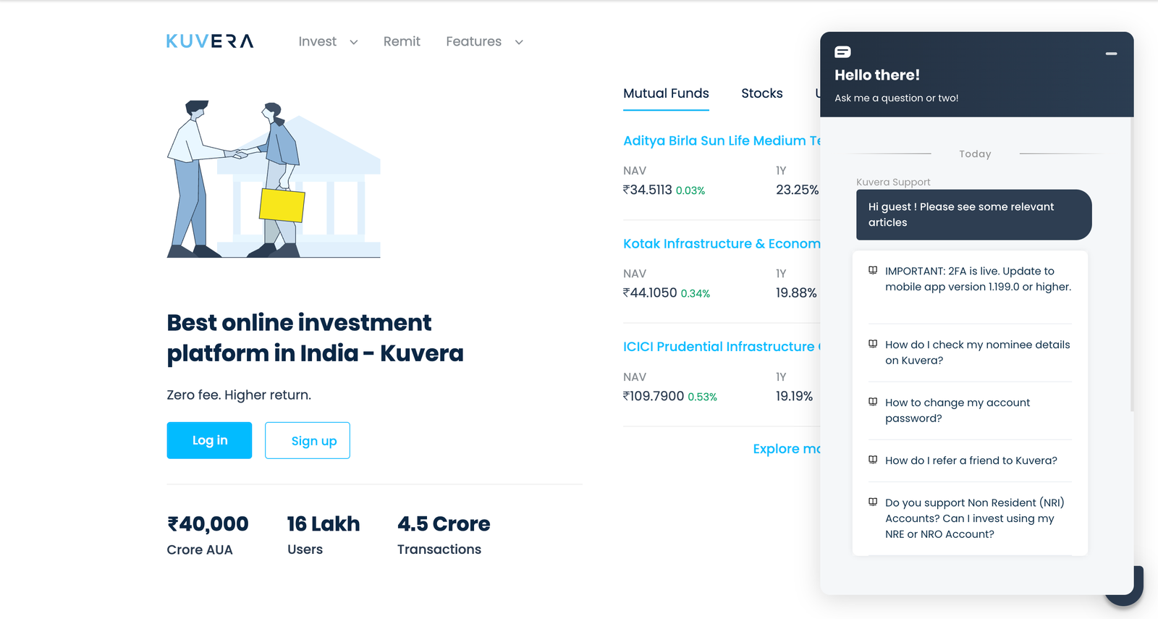1158x619 pixels.
Task: Expand the Invest menu chevron
Action: pos(354,42)
